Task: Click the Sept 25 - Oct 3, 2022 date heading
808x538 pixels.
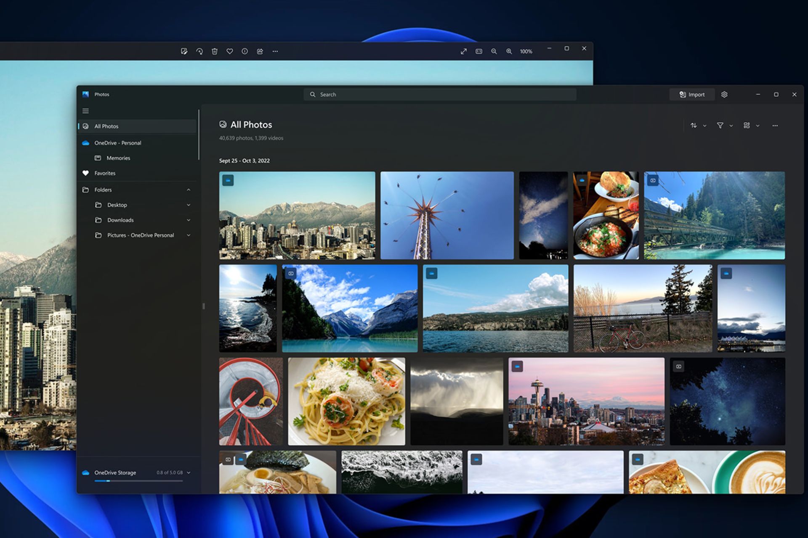Action: pyautogui.click(x=245, y=161)
